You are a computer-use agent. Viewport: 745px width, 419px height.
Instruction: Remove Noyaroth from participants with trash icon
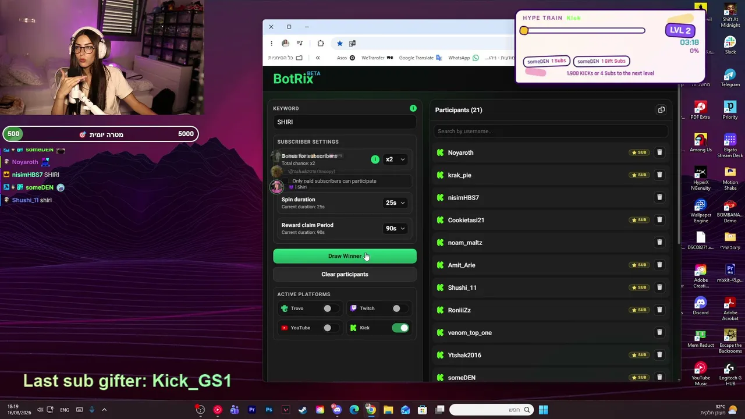pos(659,152)
